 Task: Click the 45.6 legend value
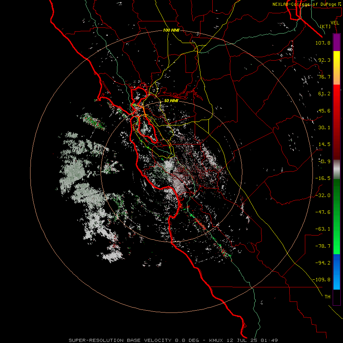324,111
